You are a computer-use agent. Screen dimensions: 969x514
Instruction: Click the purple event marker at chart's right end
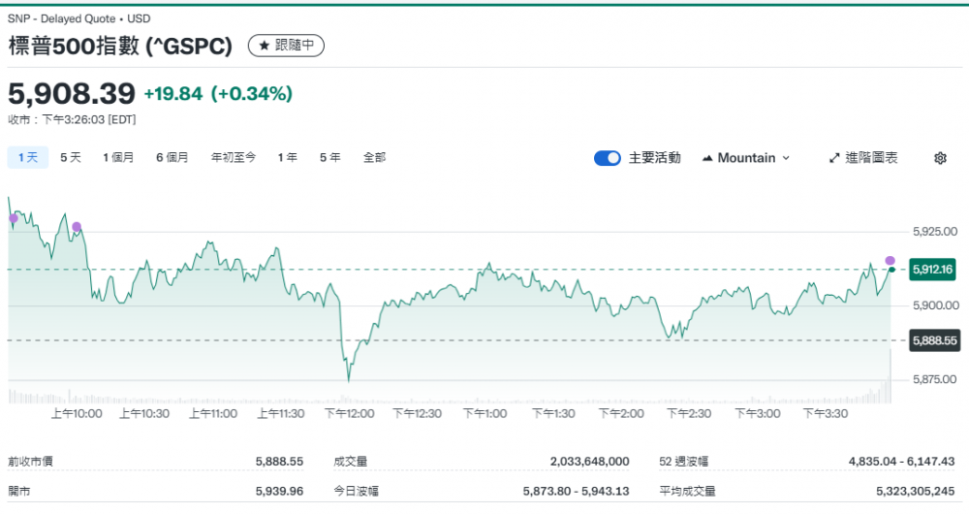[891, 261]
